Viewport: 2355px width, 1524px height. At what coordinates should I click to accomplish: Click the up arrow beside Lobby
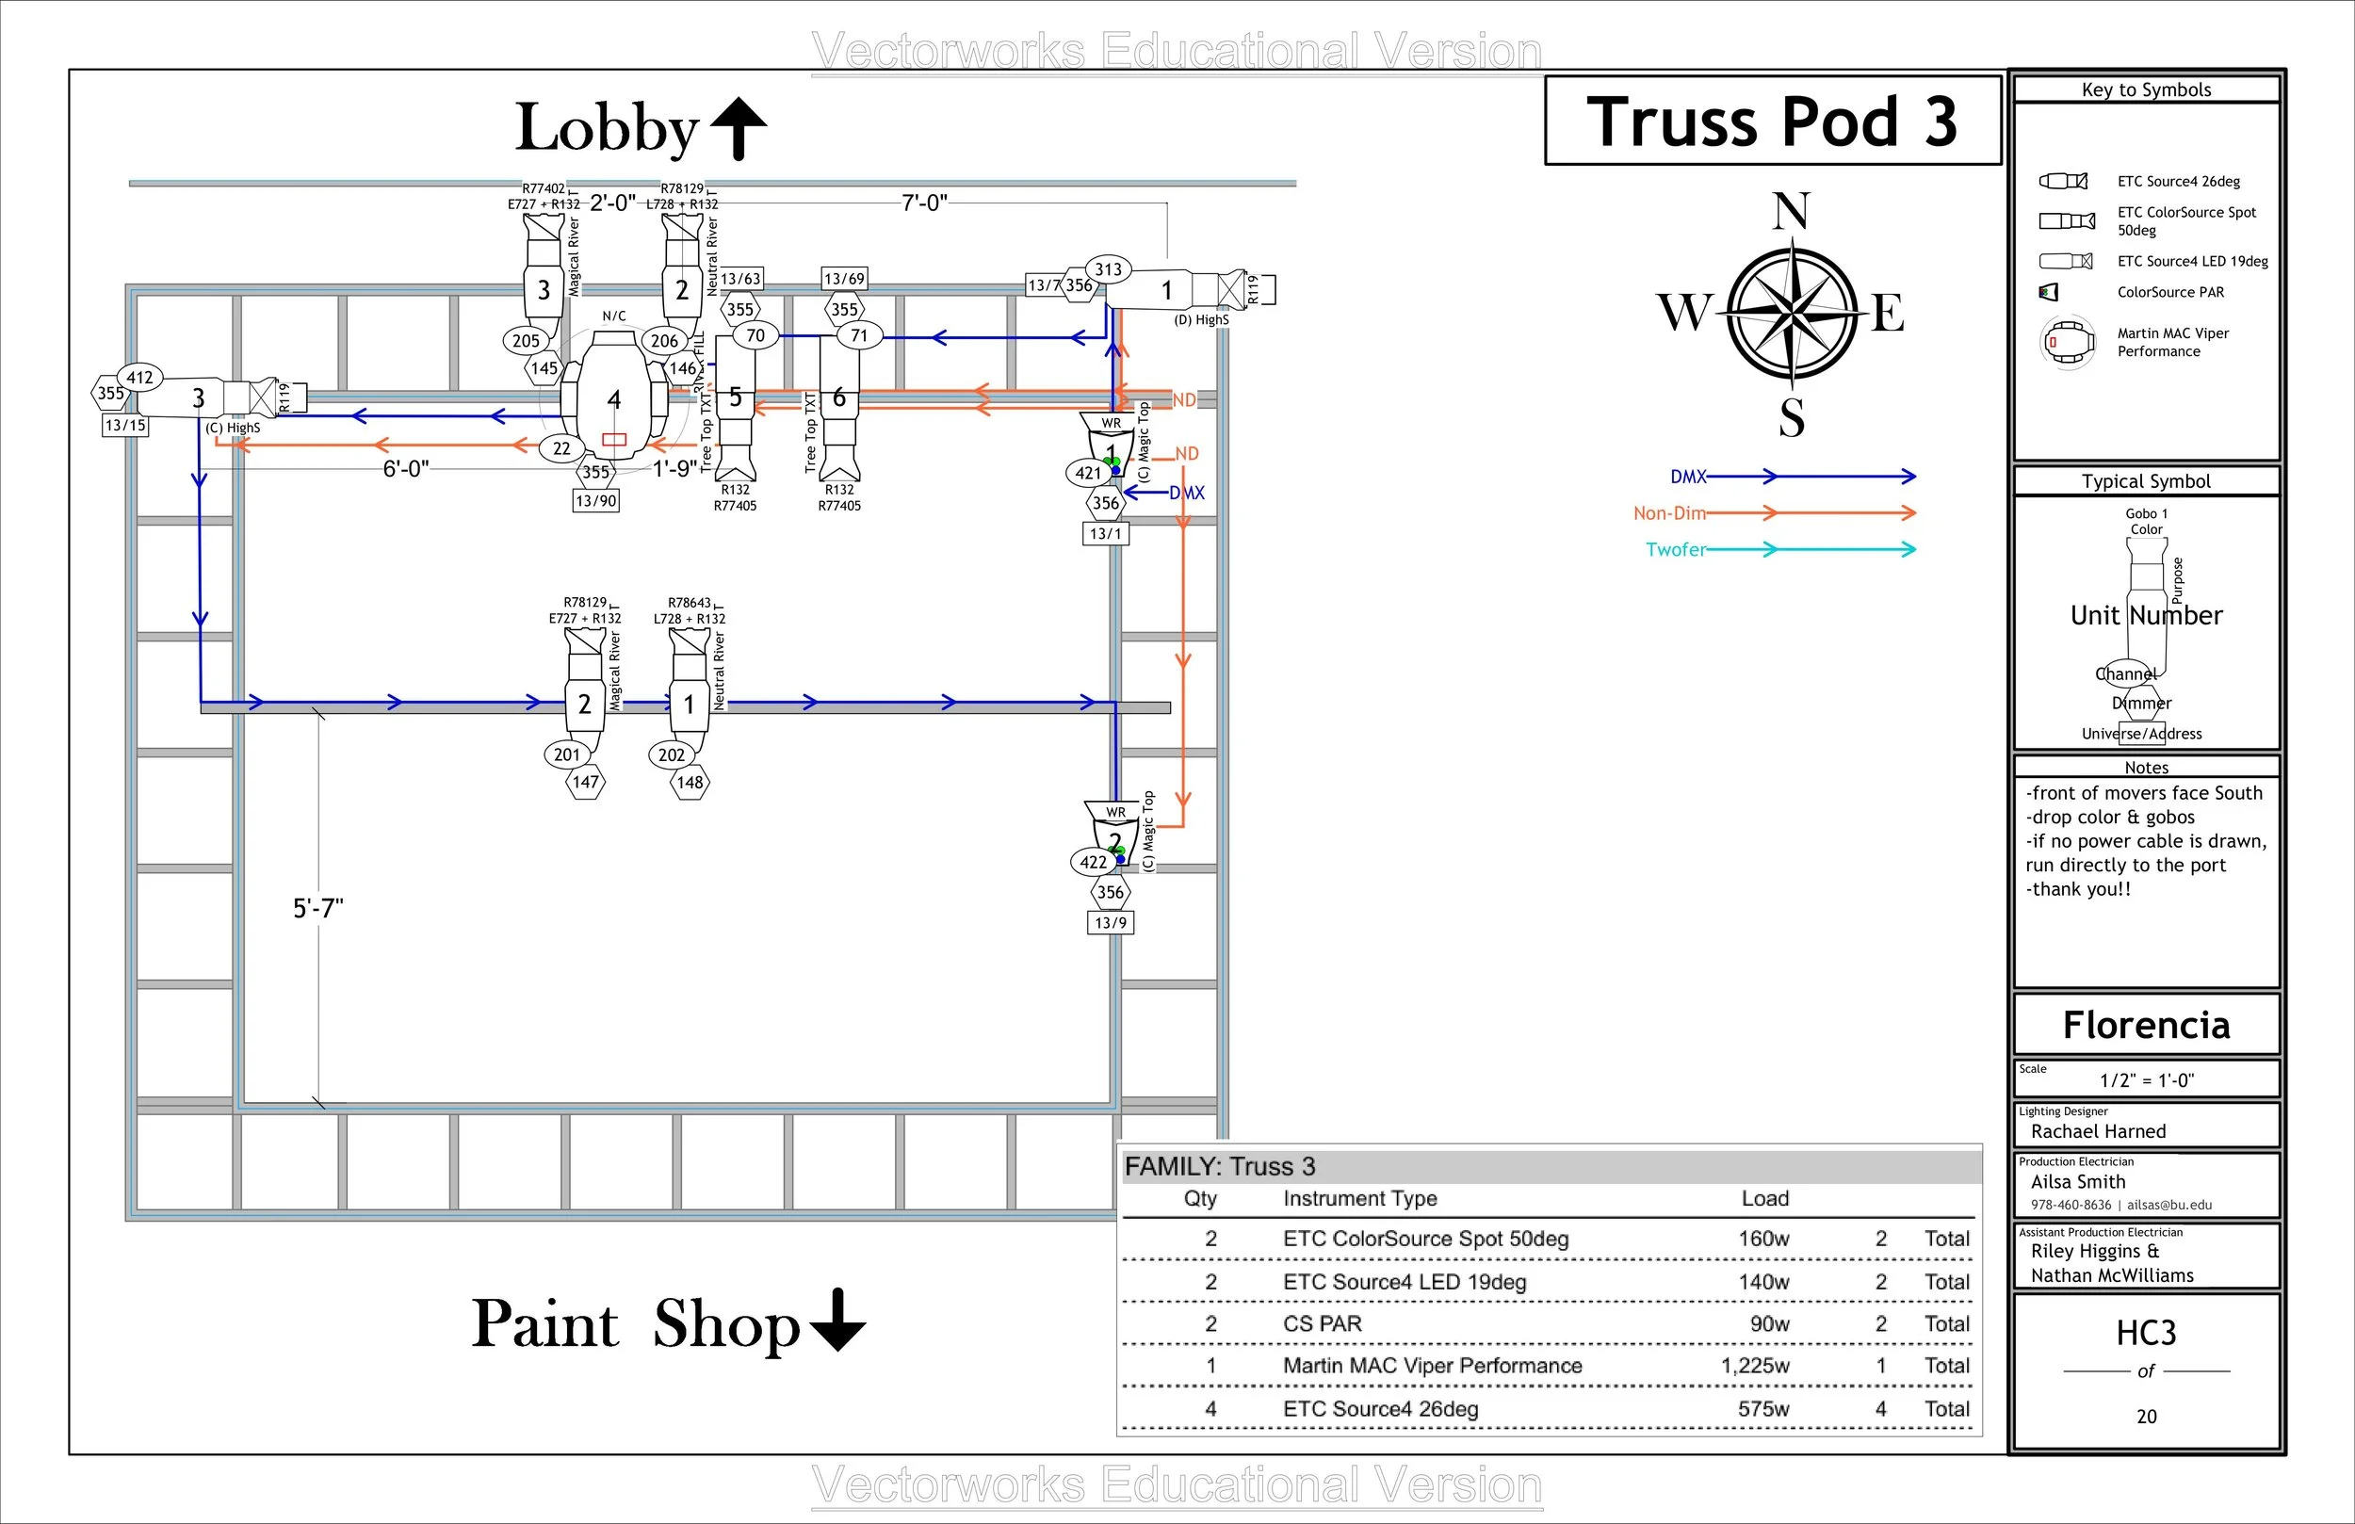(x=739, y=129)
